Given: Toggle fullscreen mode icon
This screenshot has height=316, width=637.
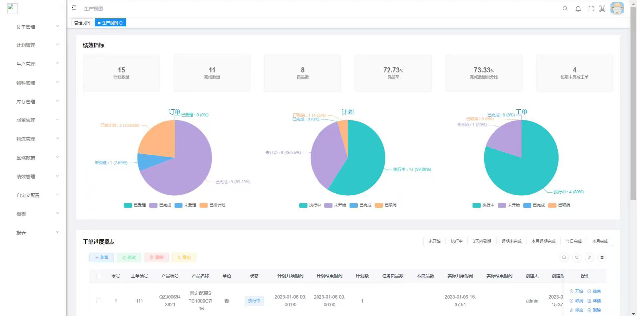Looking at the screenshot, I should click(x=591, y=9).
